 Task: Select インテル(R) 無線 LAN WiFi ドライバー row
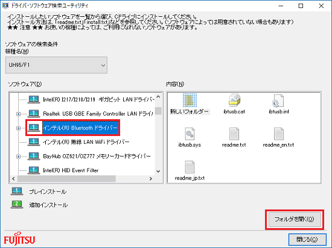point(86,142)
